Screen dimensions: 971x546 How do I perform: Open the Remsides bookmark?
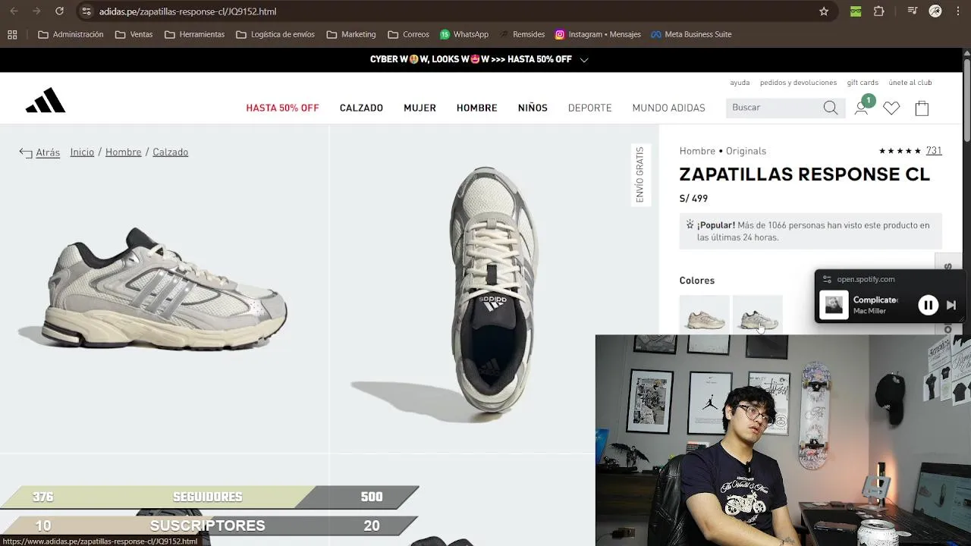(x=522, y=34)
